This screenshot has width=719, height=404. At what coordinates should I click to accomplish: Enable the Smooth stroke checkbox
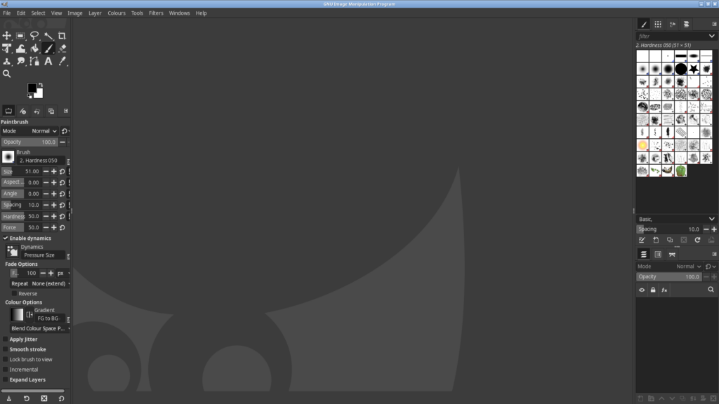[x=6, y=349]
